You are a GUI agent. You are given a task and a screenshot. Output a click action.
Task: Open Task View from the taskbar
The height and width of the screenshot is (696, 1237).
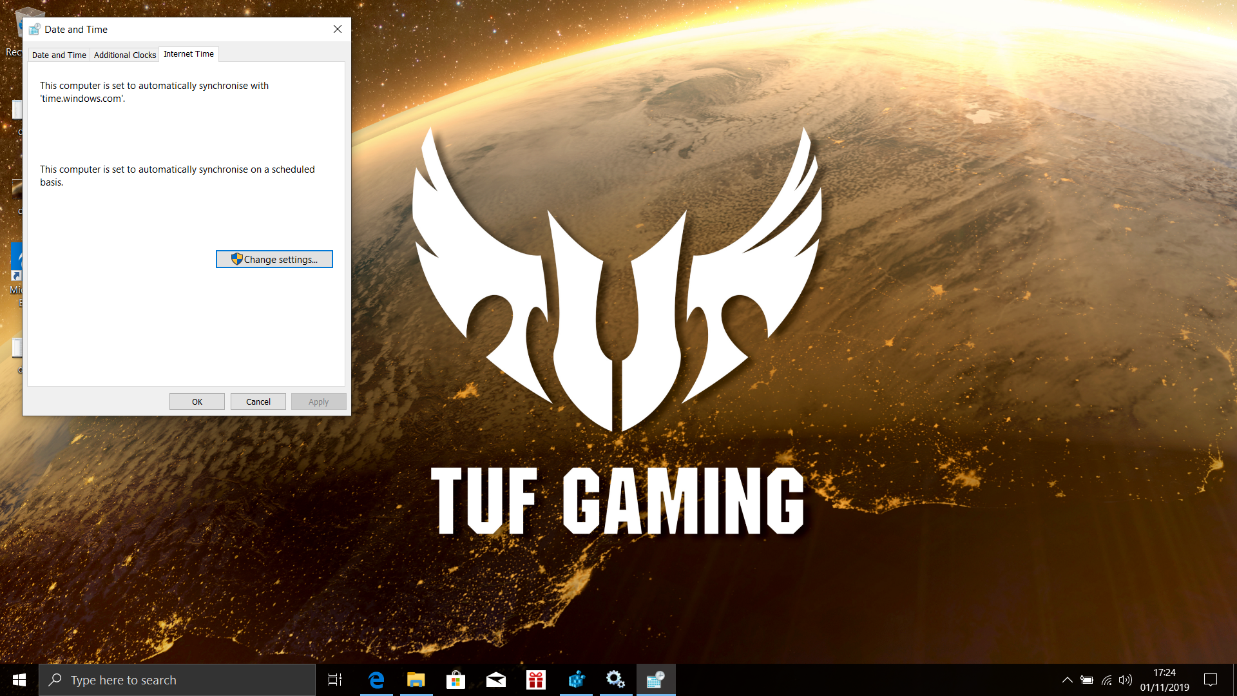[335, 680]
